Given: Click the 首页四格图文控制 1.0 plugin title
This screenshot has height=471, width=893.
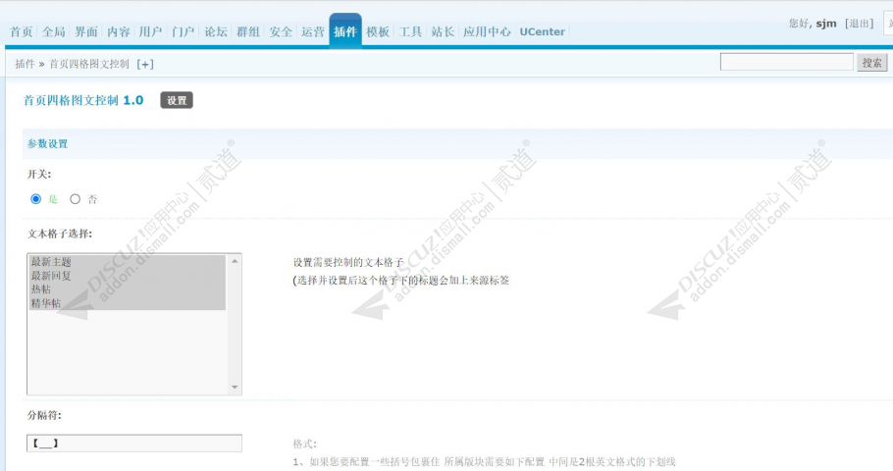Looking at the screenshot, I should 83,100.
